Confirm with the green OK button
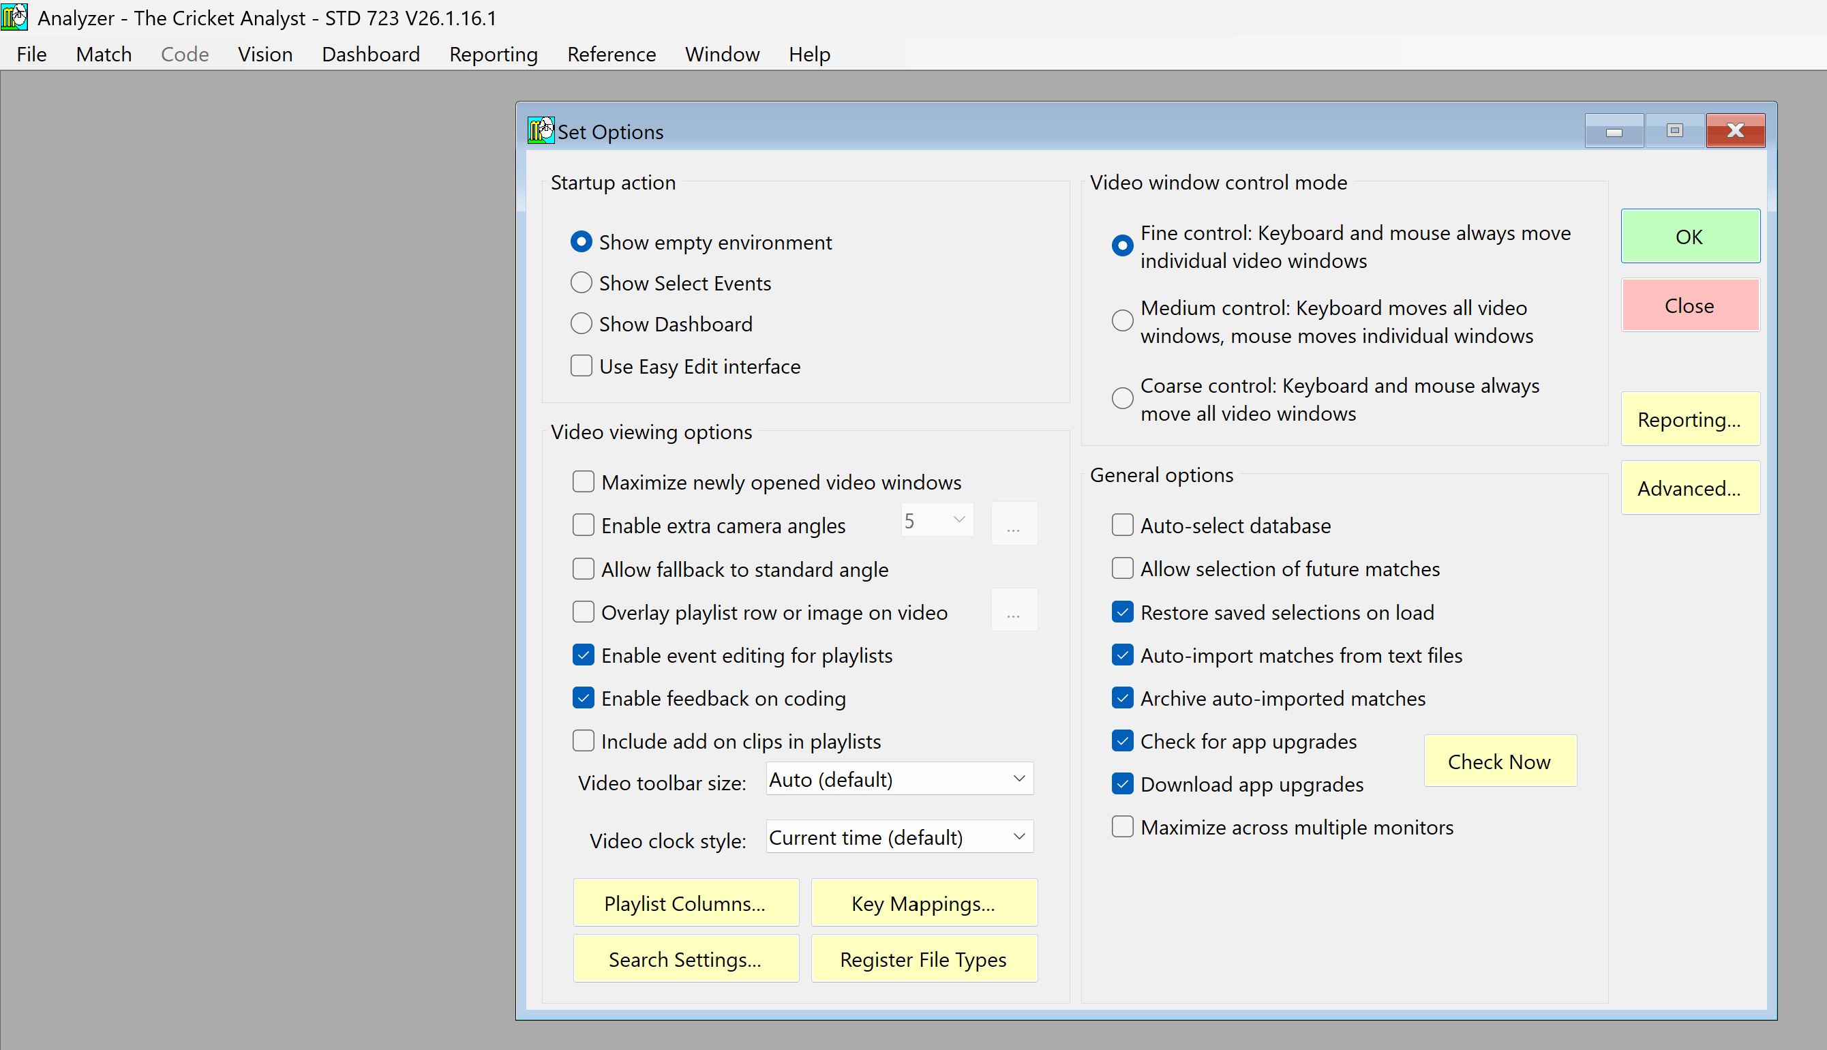 (1690, 237)
